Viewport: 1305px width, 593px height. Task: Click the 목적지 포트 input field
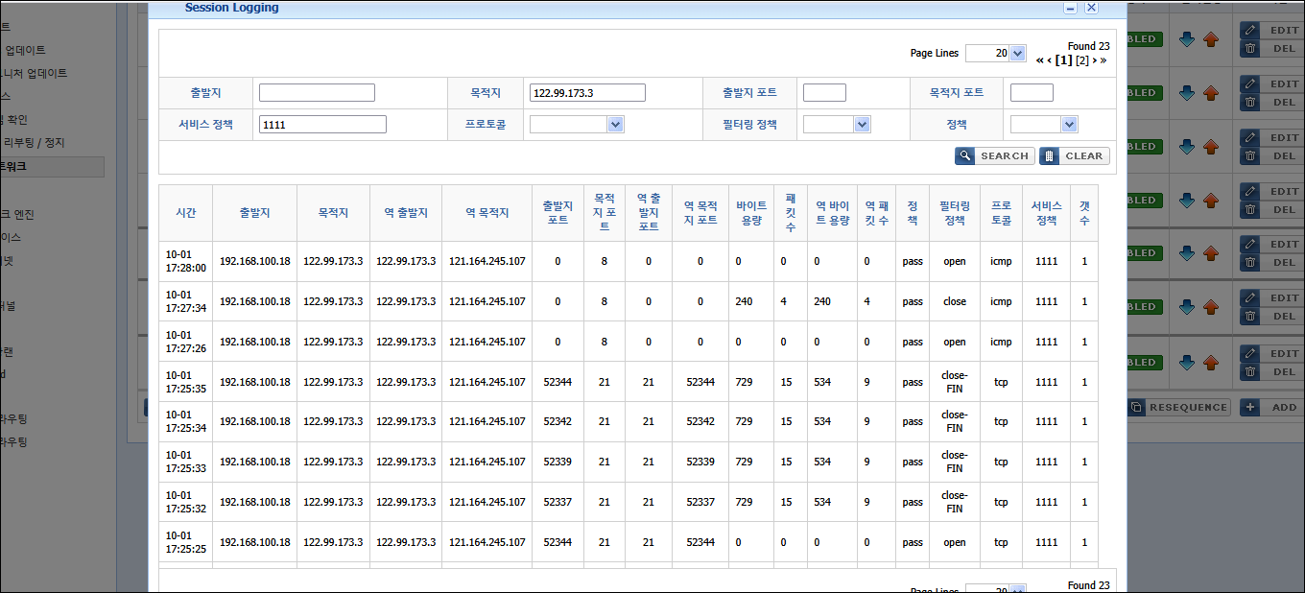pyautogui.click(x=1032, y=93)
